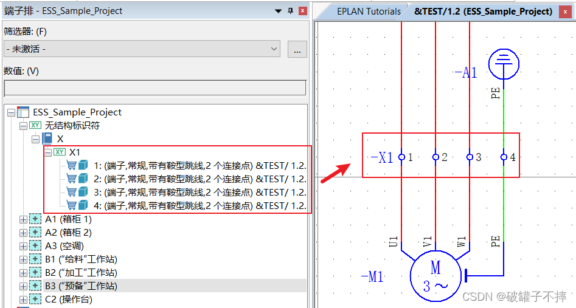Expand the A2 (箱柜 2) node
The image size is (576, 308).
(x=23, y=233)
